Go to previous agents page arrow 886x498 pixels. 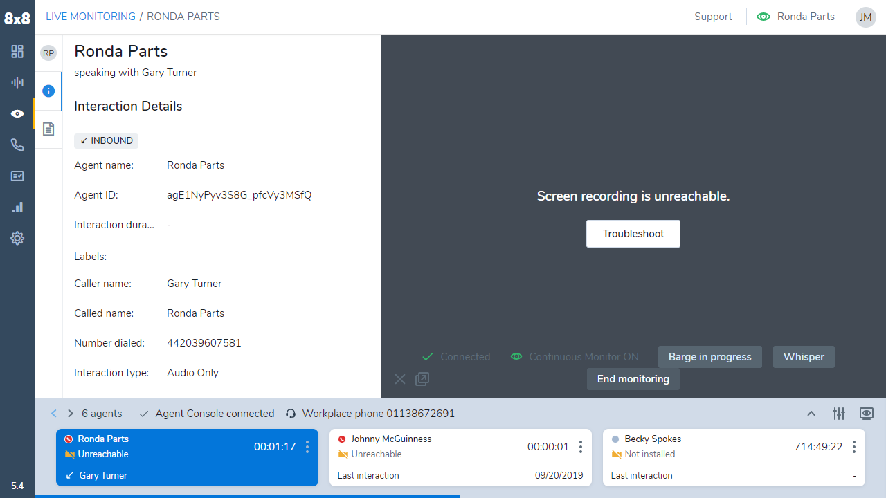54,414
